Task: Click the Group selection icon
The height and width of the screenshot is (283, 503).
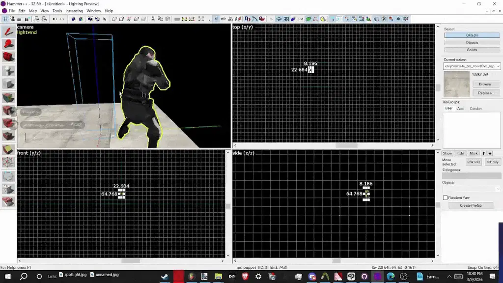Action: pyautogui.click(x=90, y=19)
